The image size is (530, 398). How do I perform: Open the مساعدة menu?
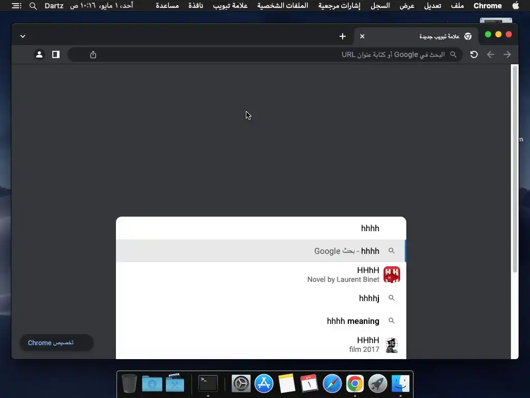pyautogui.click(x=167, y=6)
